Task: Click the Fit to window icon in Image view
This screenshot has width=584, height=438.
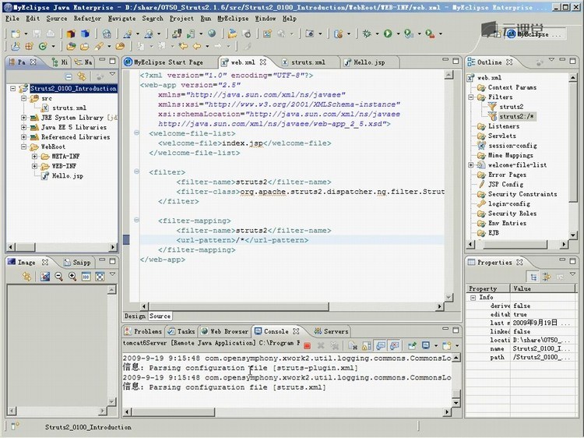Action: click(x=100, y=276)
